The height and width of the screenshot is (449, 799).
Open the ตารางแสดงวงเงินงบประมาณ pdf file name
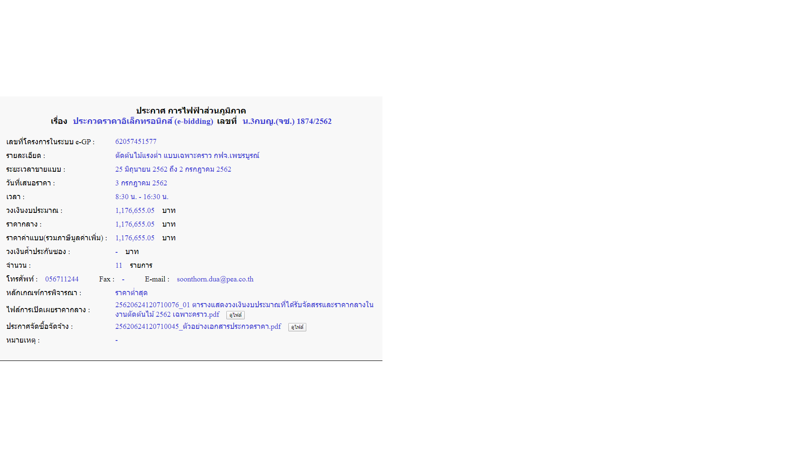point(244,309)
